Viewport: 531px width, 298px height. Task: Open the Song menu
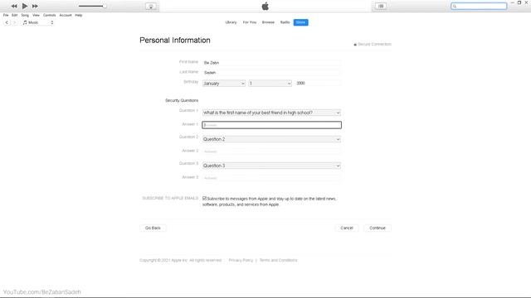coord(25,15)
